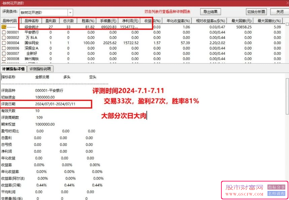Click the 69020.83 fee cell
289x200 pixels.
pyautogui.click(x=109, y=27)
